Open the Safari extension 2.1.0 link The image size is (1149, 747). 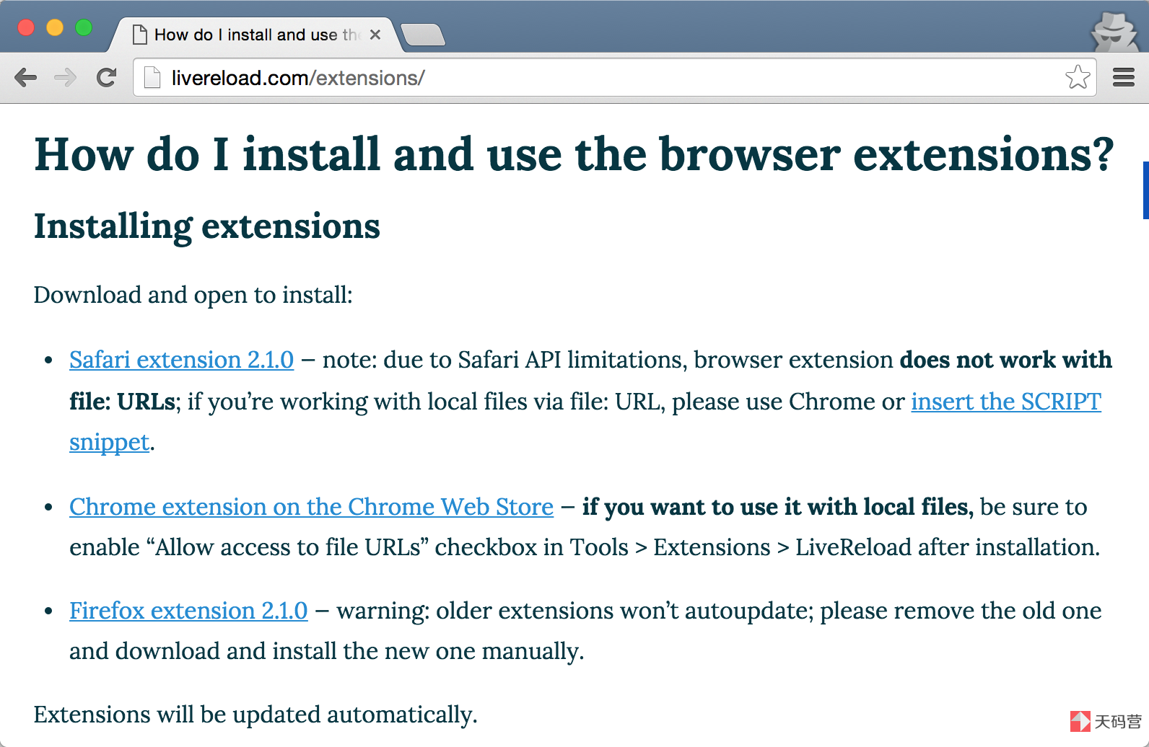182,359
